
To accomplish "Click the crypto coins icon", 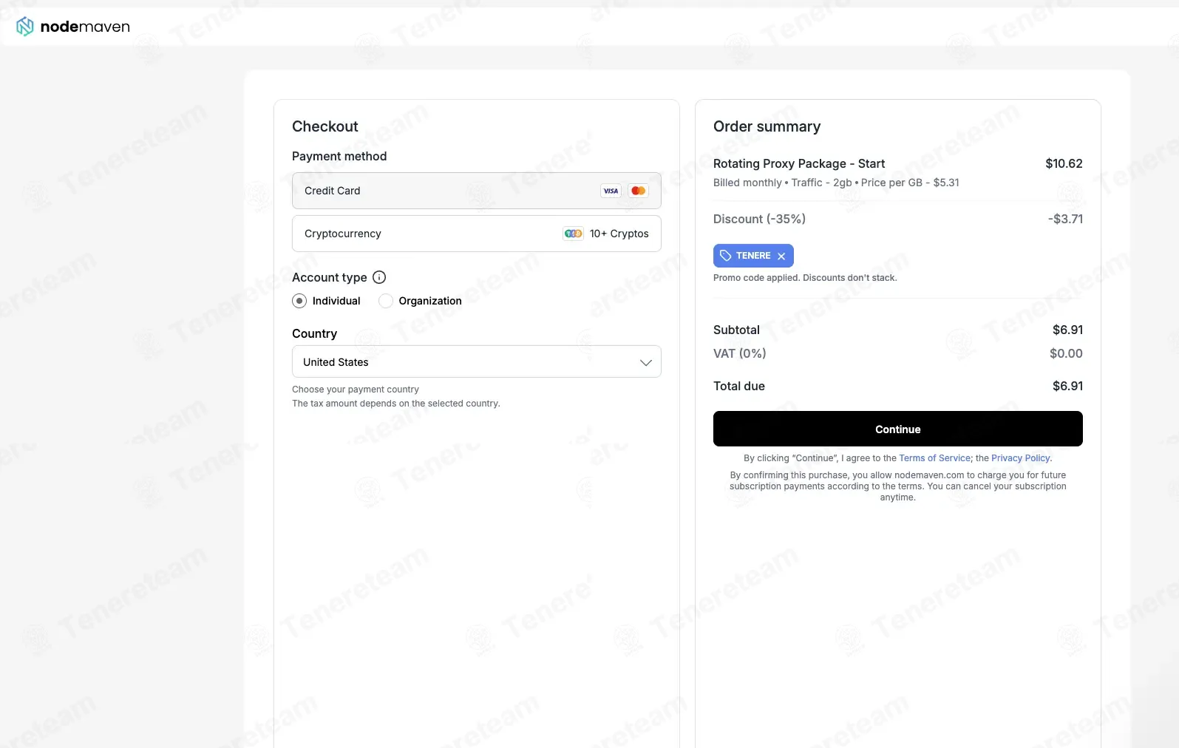I will tap(573, 234).
